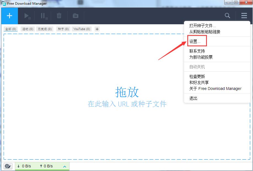Viewport: 253px width, 171px height.
Task: Switch to the 种子 tab
Action: click(x=63, y=29)
